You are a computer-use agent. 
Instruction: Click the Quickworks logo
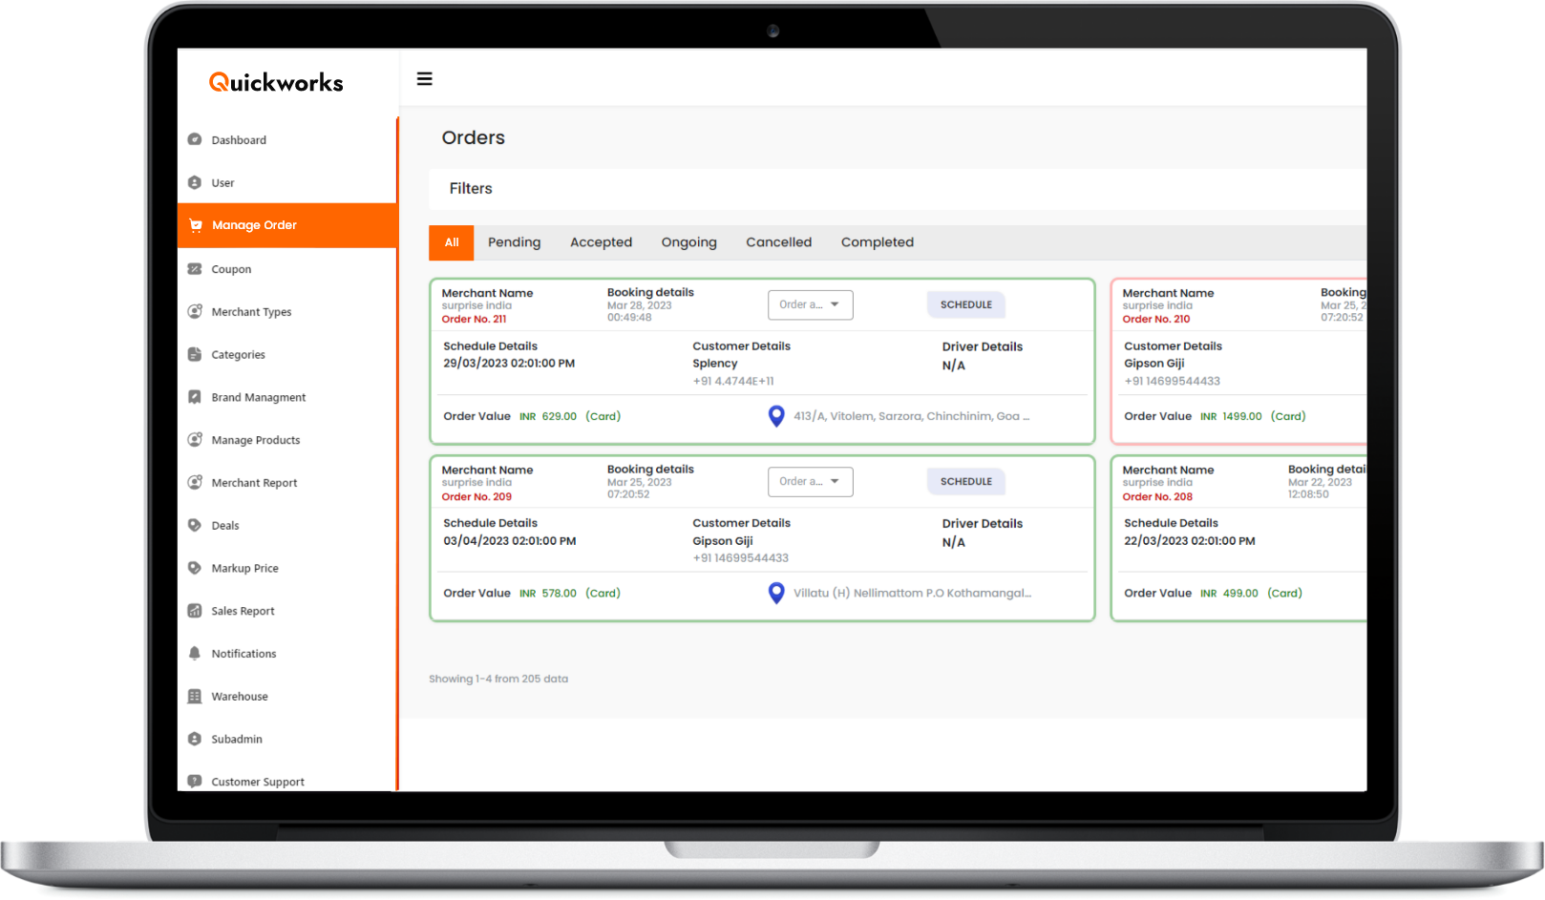pyautogui.click(x=276, y=83)
